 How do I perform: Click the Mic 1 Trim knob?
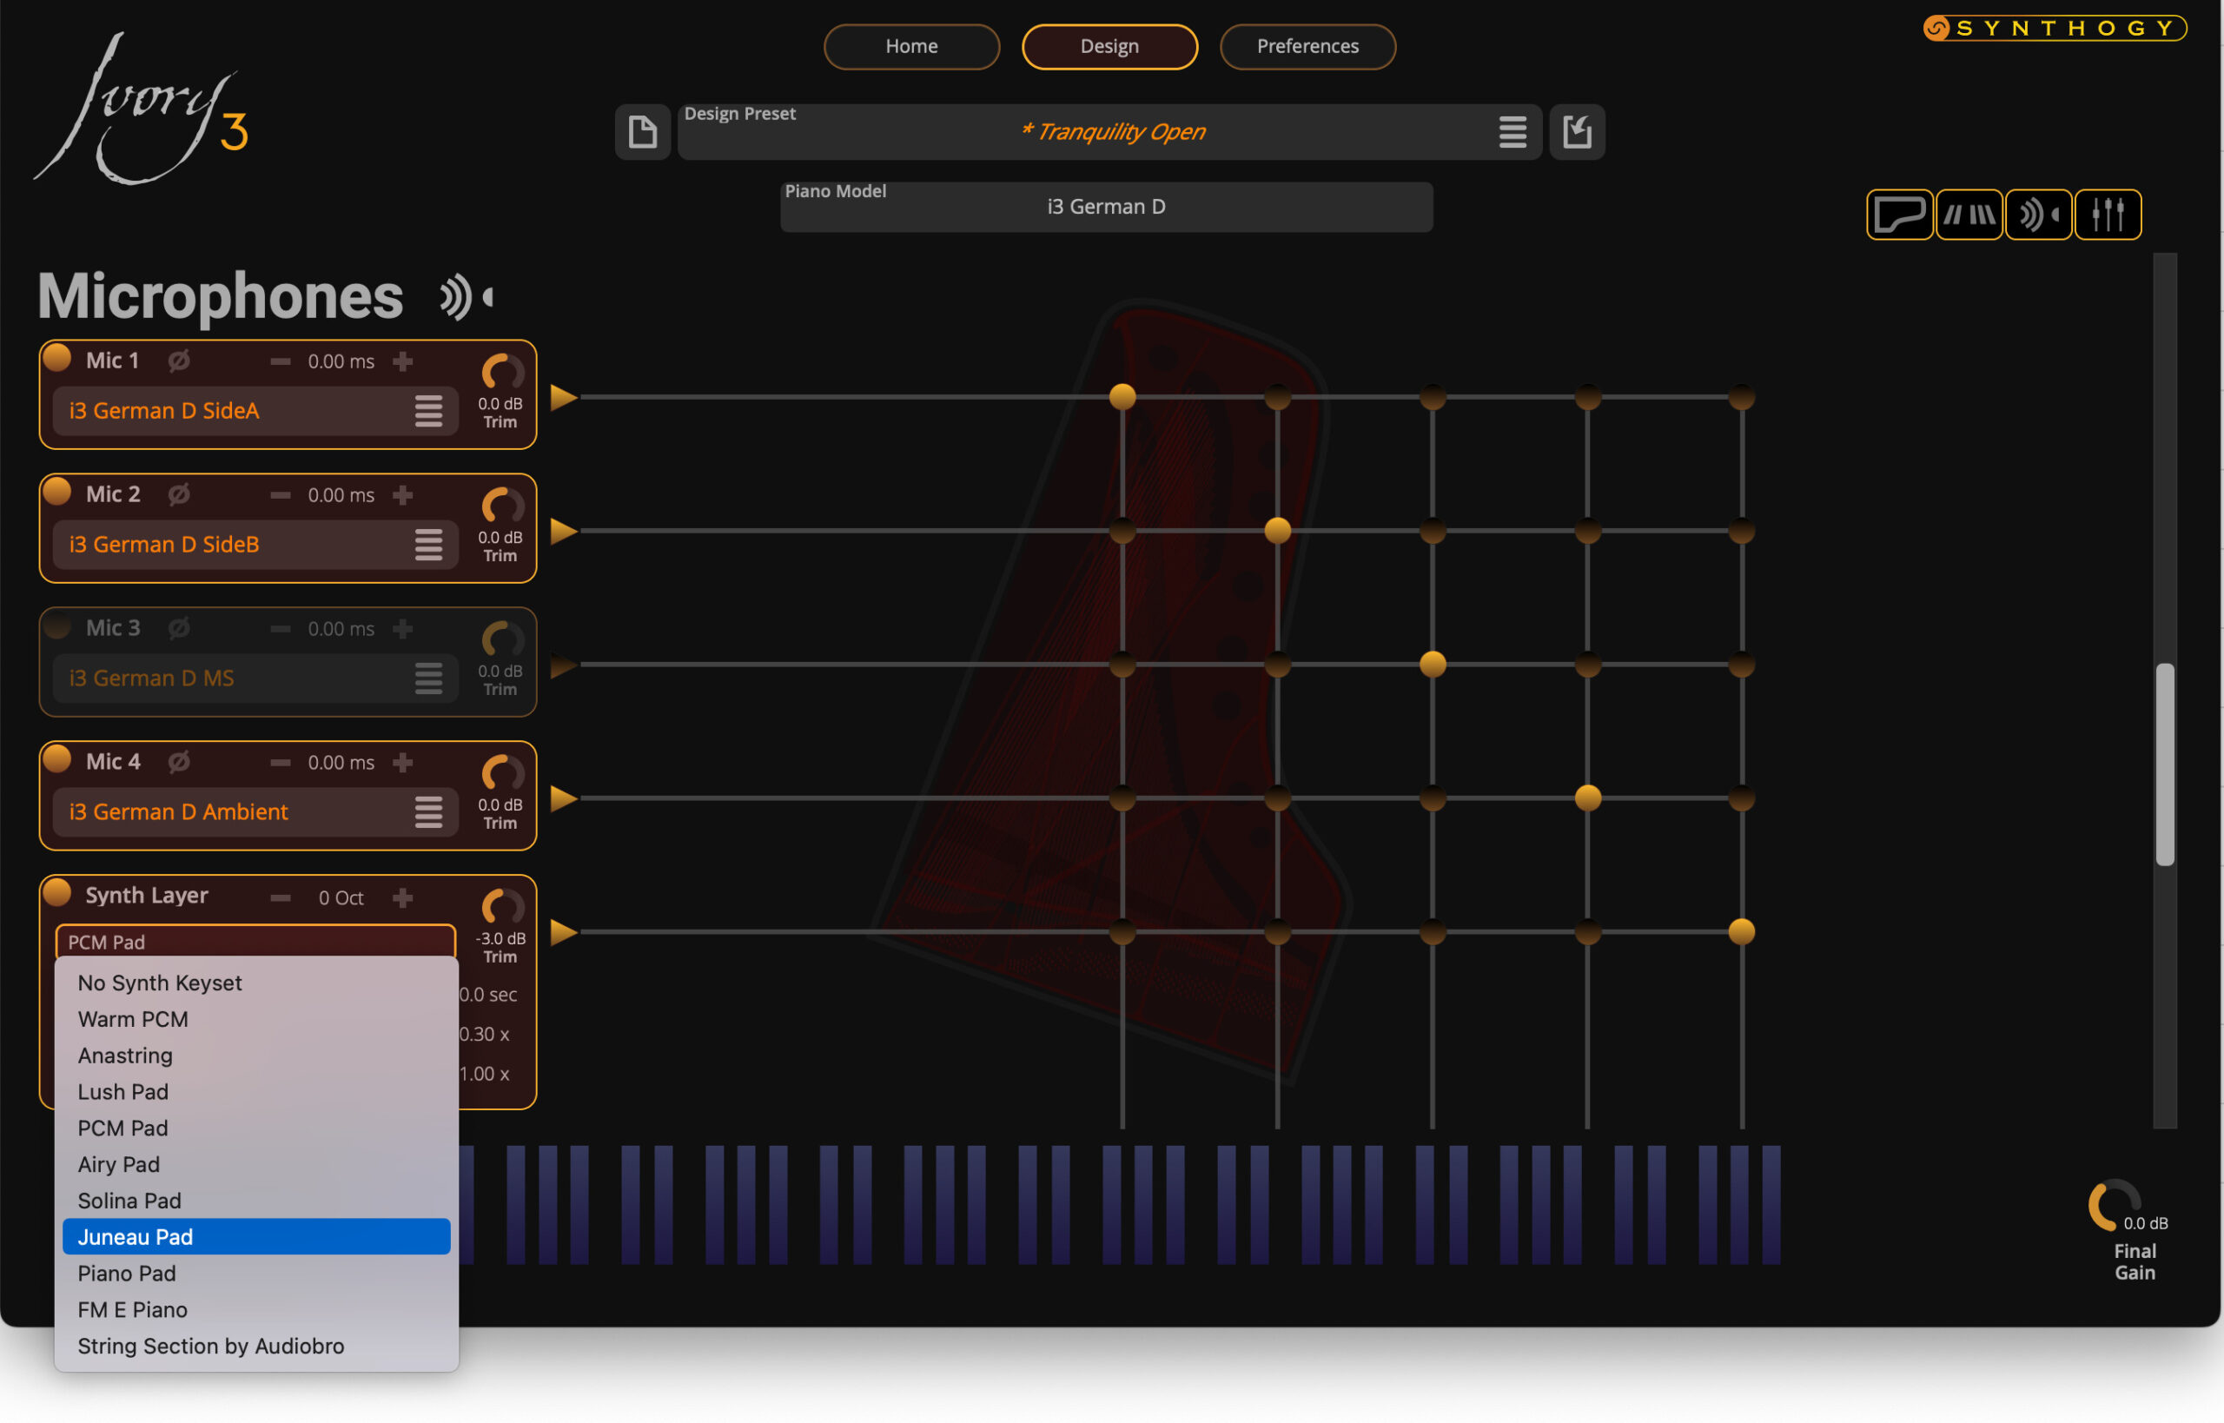502,373
